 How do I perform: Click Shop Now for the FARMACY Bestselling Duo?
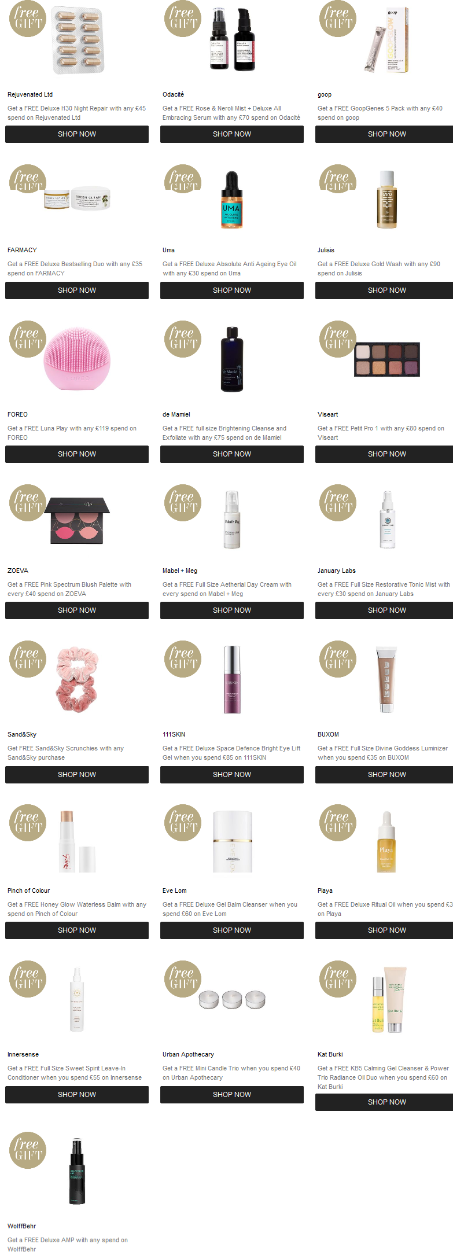point(77,290)
